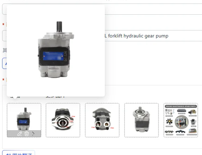
Task: Click the pencil edit icon on main image
Action: tap(20, 134)
